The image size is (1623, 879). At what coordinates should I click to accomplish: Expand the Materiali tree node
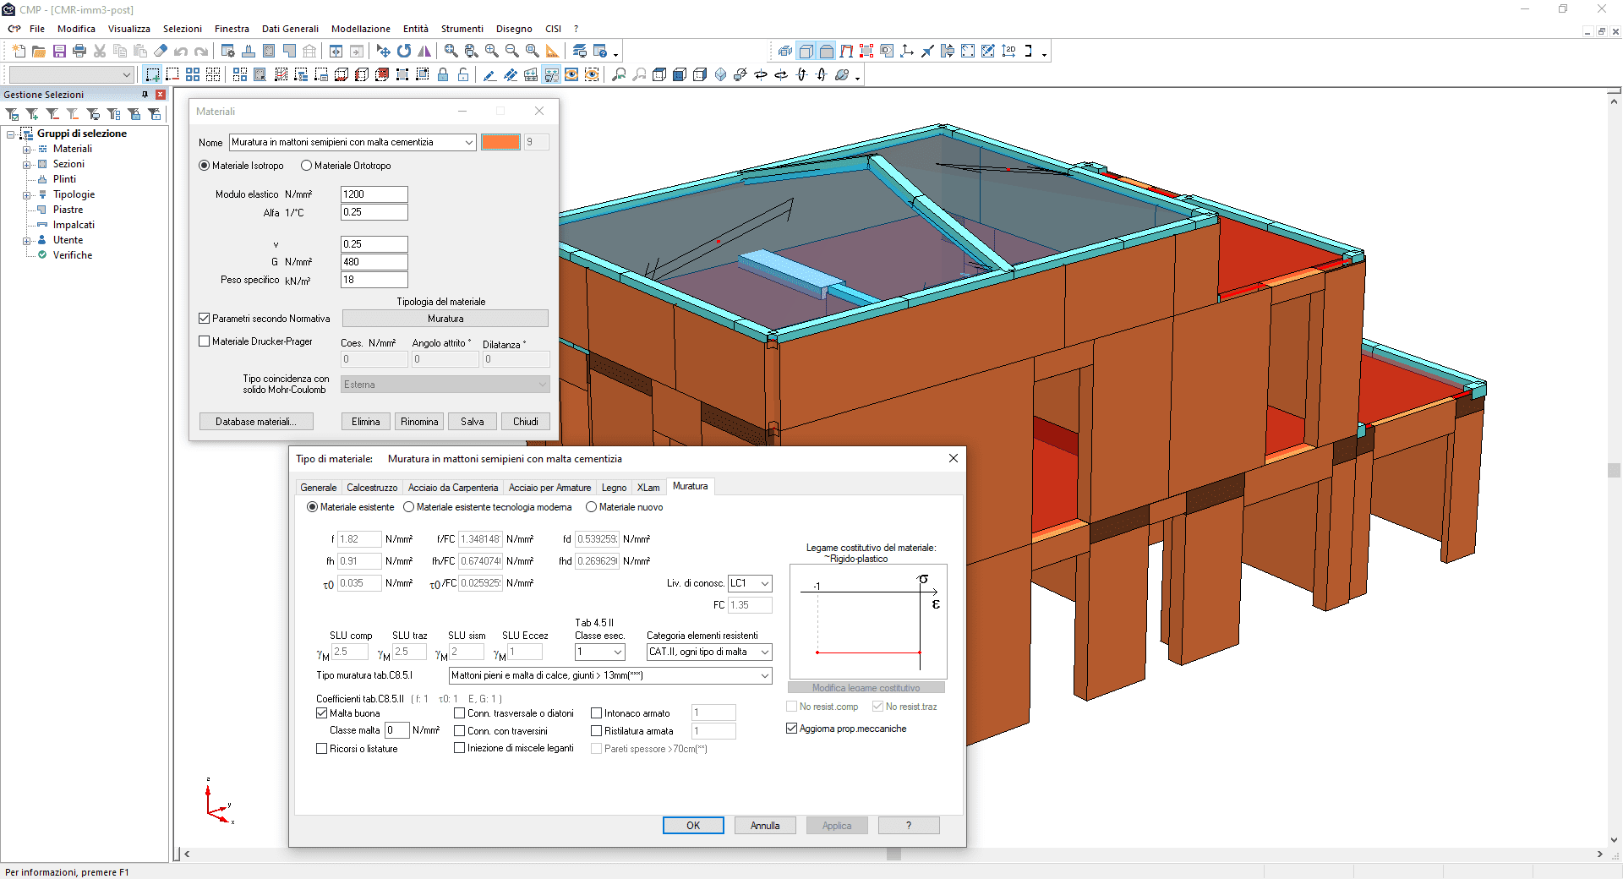point(26,150)
